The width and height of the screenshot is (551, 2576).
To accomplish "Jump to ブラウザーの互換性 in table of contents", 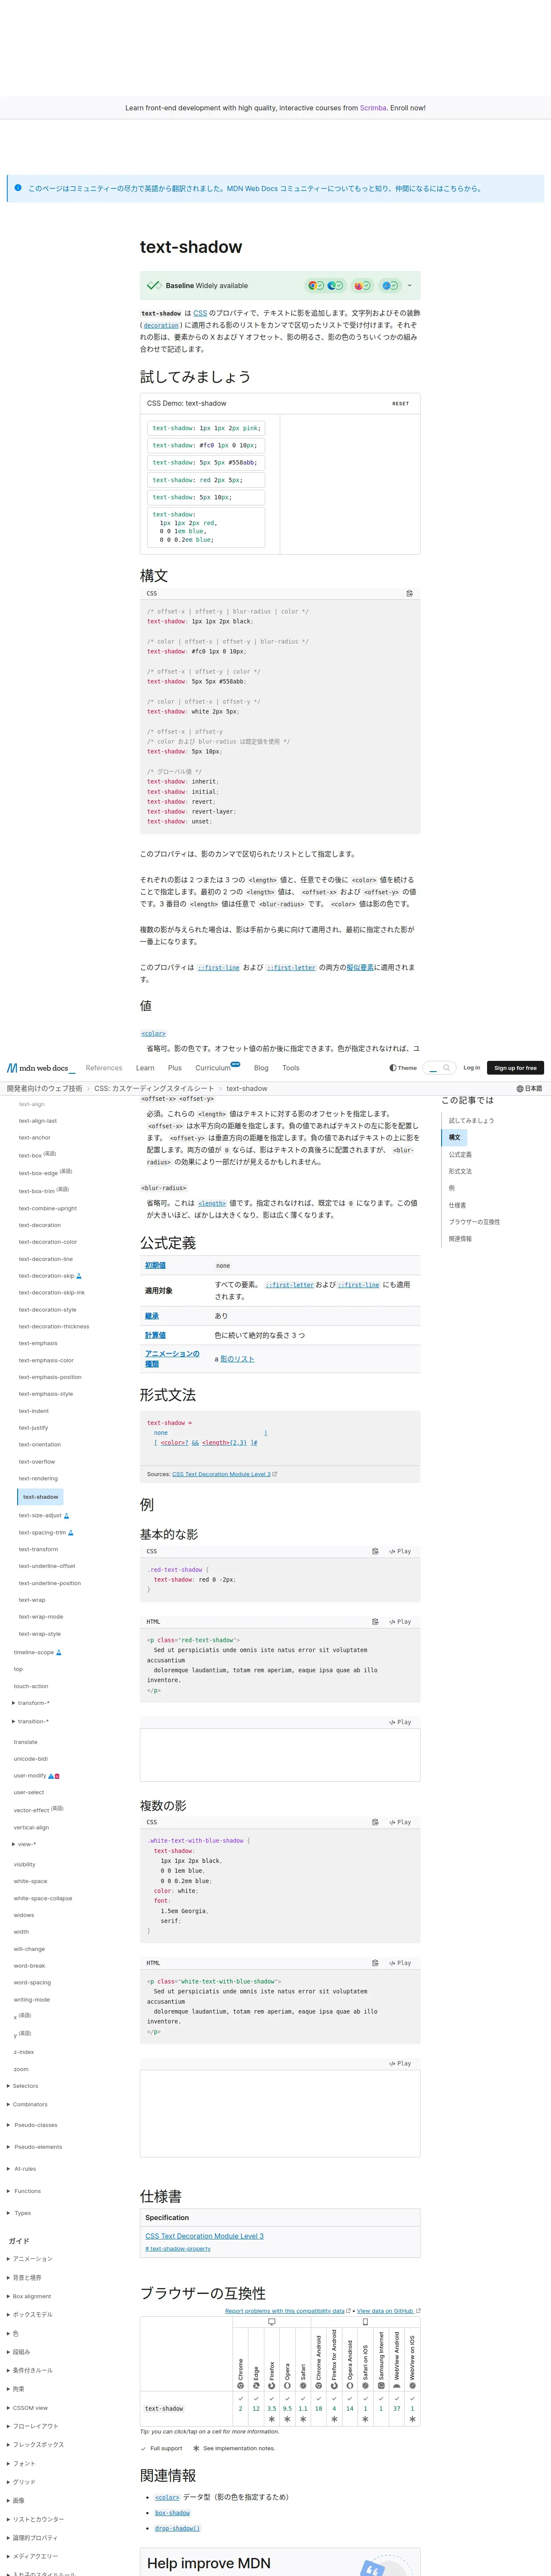I will (x=474, y=1222).
